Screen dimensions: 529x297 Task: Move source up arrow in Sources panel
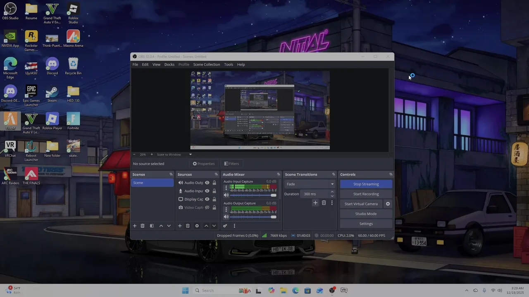206,226
